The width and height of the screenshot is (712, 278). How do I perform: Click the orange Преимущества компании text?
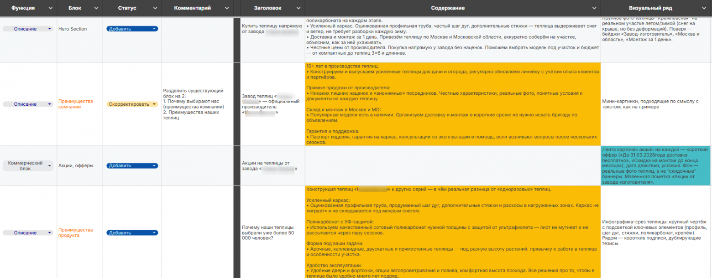75,104
